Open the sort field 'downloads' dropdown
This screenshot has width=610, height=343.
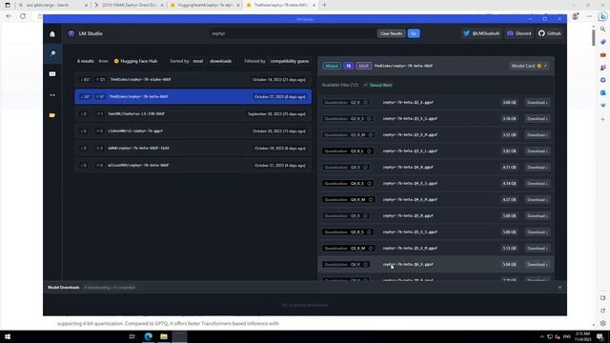(220, 61)
